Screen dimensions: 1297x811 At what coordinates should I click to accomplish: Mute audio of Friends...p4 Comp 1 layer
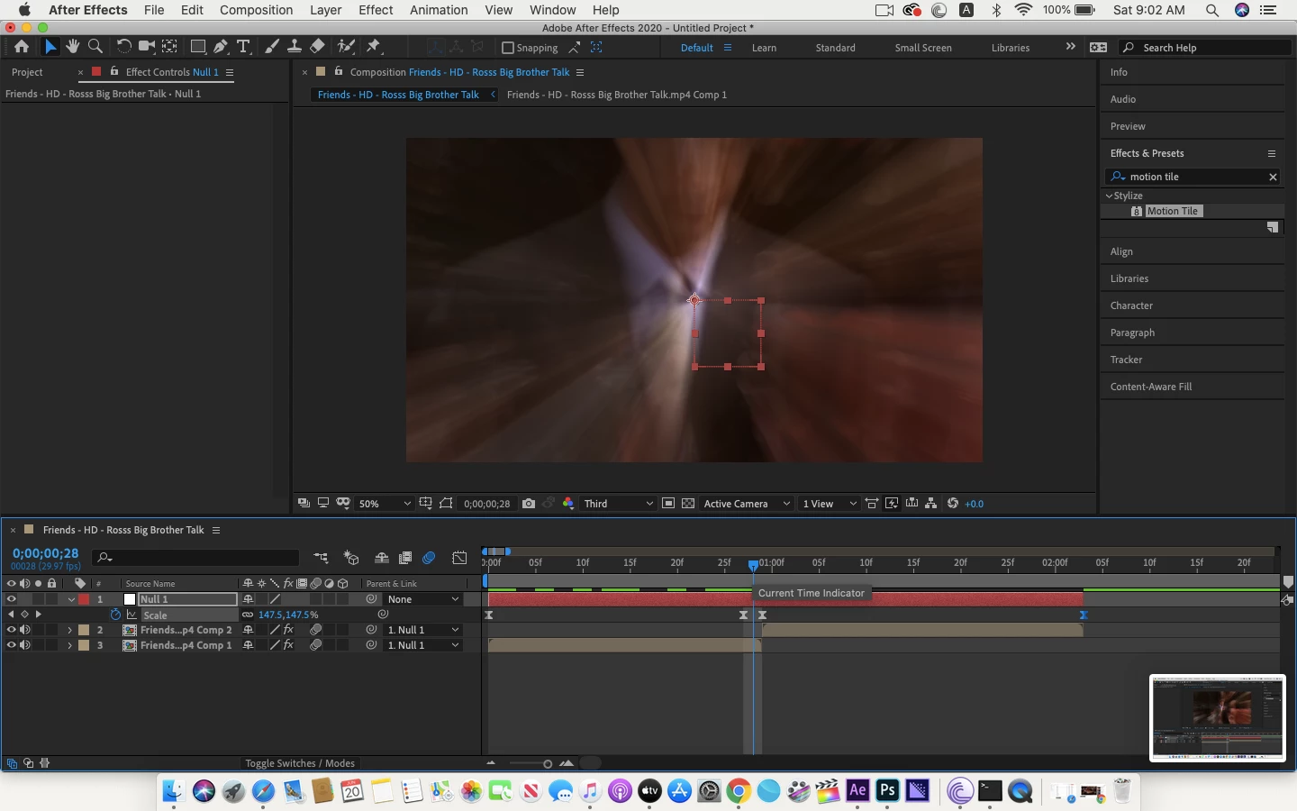pyautogui.click(x=25, y=645)
